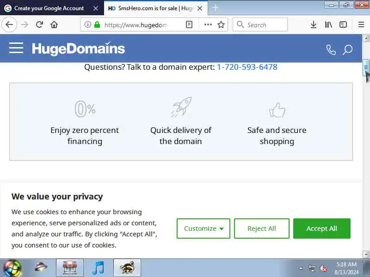Click 'We value your privacy' heading

tap(57, 197)
